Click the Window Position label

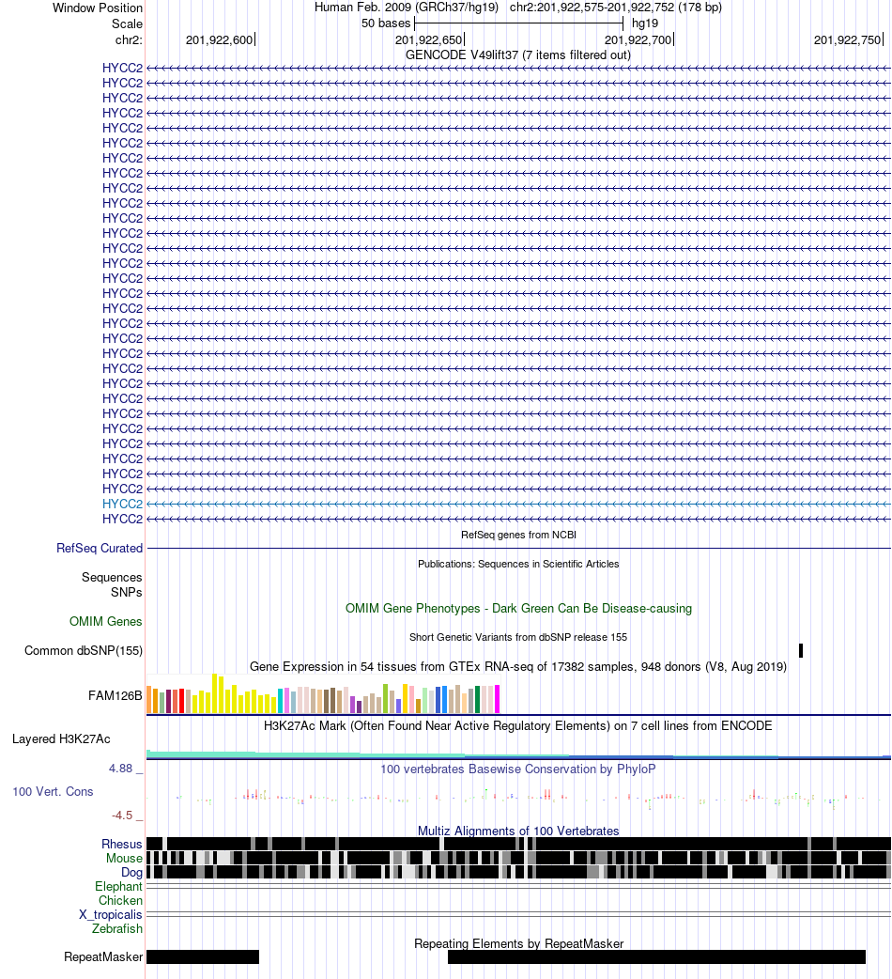tap(98, 8)
